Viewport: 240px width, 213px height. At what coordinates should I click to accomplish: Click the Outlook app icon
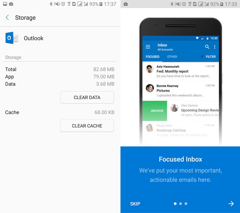pyautogui.click(x=12, y=38)
